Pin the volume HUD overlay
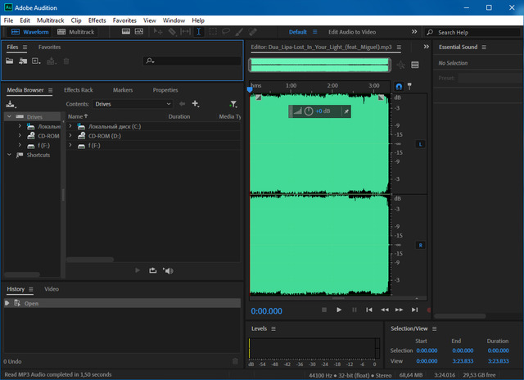The width and height of the screenshot is (524, 380). pyautogui.click(x=346, y=111)
